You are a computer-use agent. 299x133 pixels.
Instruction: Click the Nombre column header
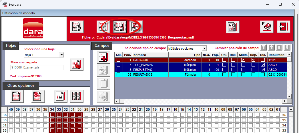tap(150, 55)
